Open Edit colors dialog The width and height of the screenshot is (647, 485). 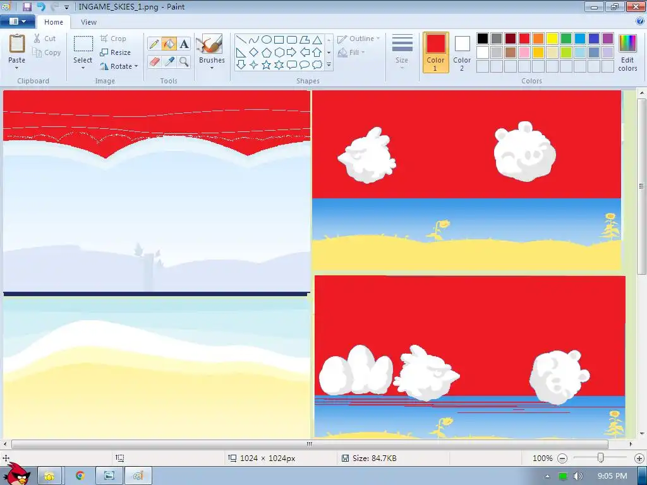(627, 52)
